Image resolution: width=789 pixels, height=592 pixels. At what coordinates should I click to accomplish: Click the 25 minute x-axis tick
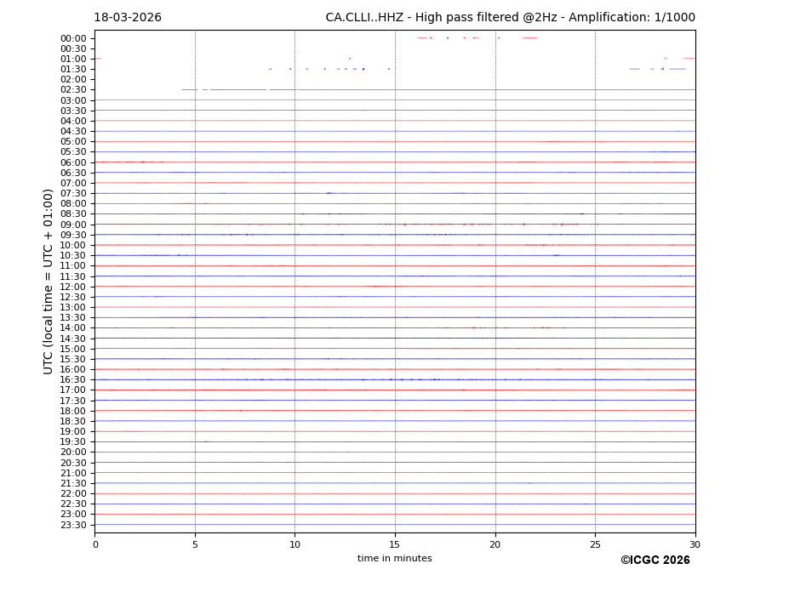[595, 544]
